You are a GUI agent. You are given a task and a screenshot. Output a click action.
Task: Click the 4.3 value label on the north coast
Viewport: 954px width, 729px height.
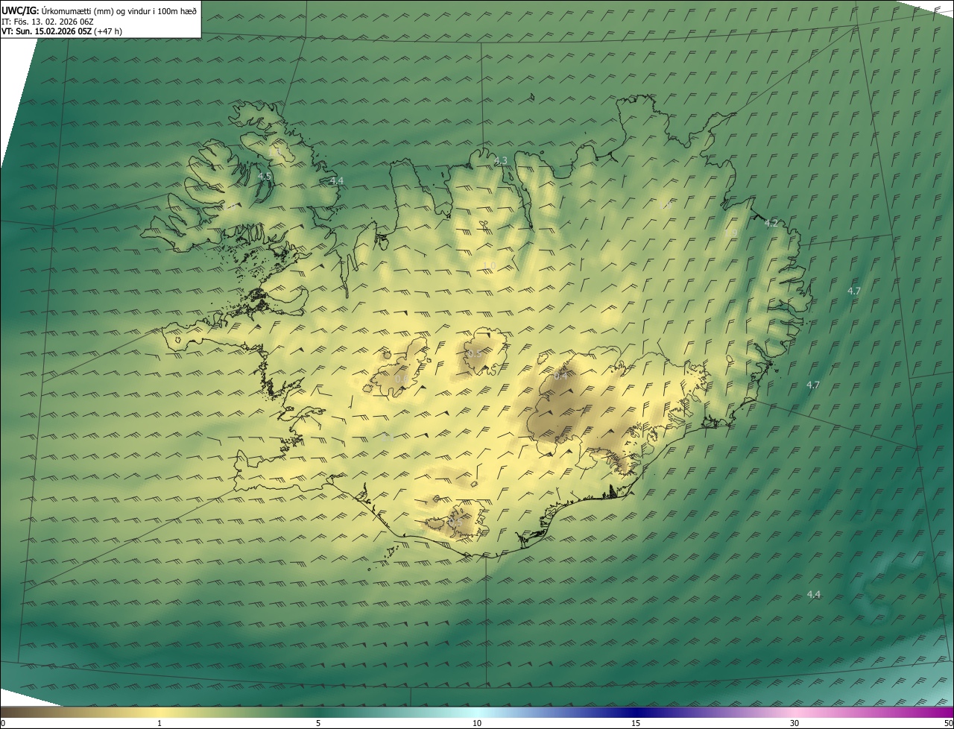pos(501,161)
